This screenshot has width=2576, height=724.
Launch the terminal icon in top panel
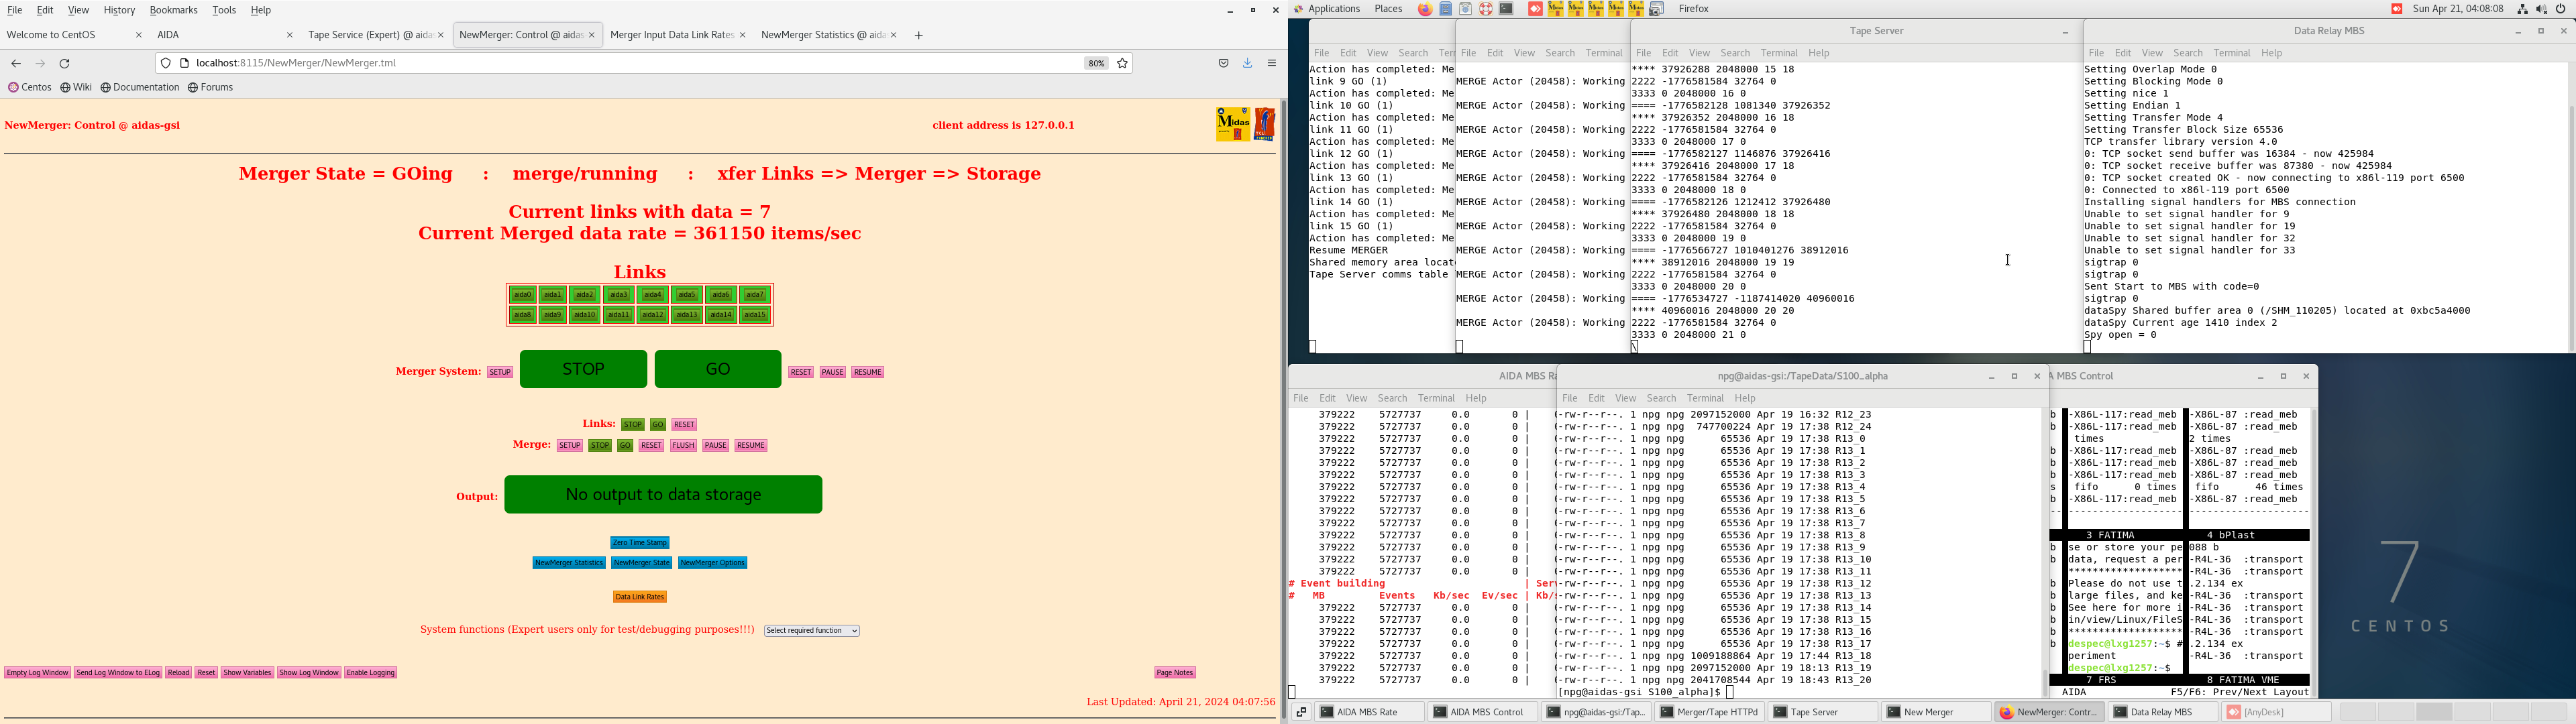point(1506,9)
